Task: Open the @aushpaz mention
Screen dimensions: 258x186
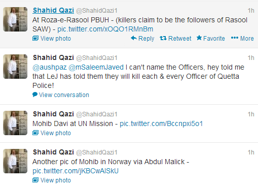Action: coord(50,67)
